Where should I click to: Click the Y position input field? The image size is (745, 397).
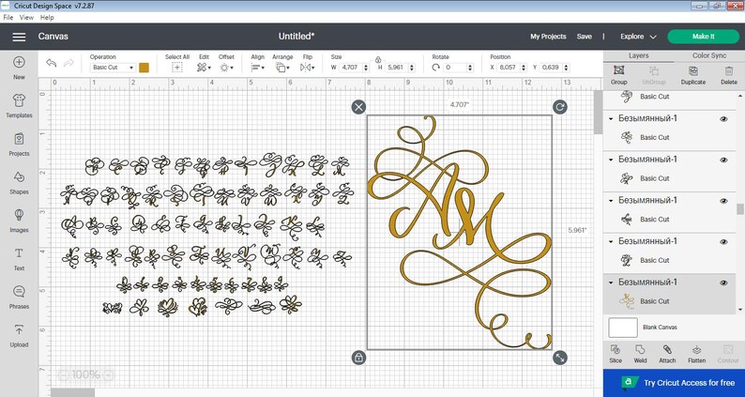(x=552, y=68)
